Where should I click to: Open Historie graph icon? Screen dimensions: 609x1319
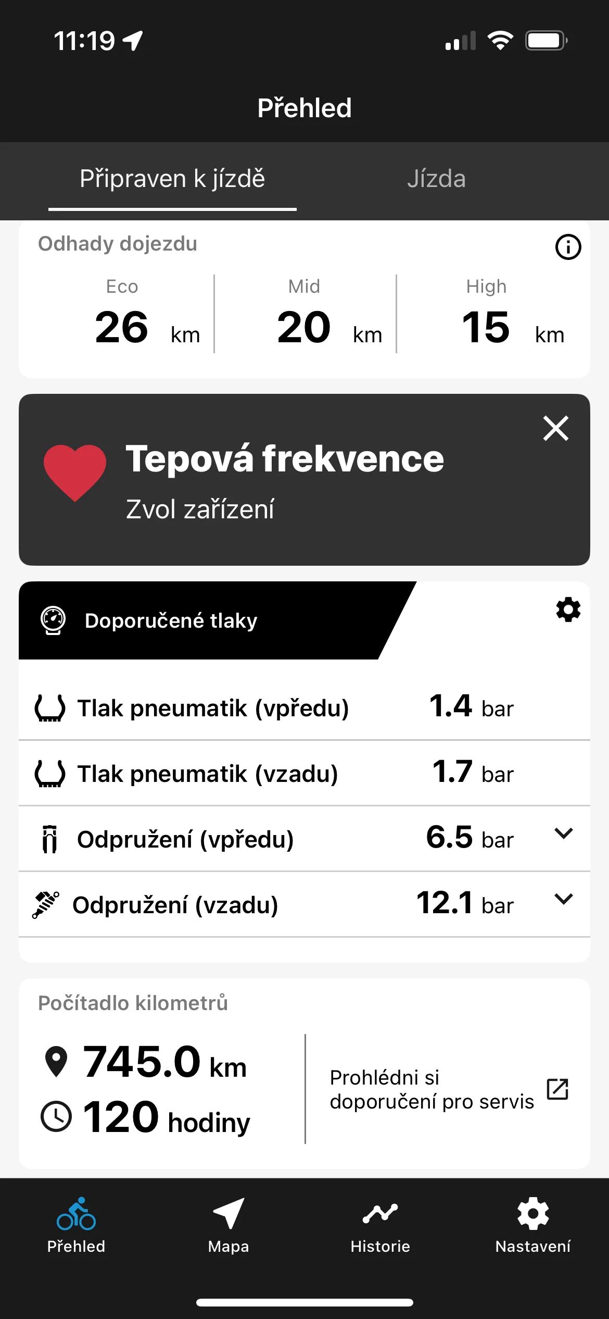(380, 1214)
